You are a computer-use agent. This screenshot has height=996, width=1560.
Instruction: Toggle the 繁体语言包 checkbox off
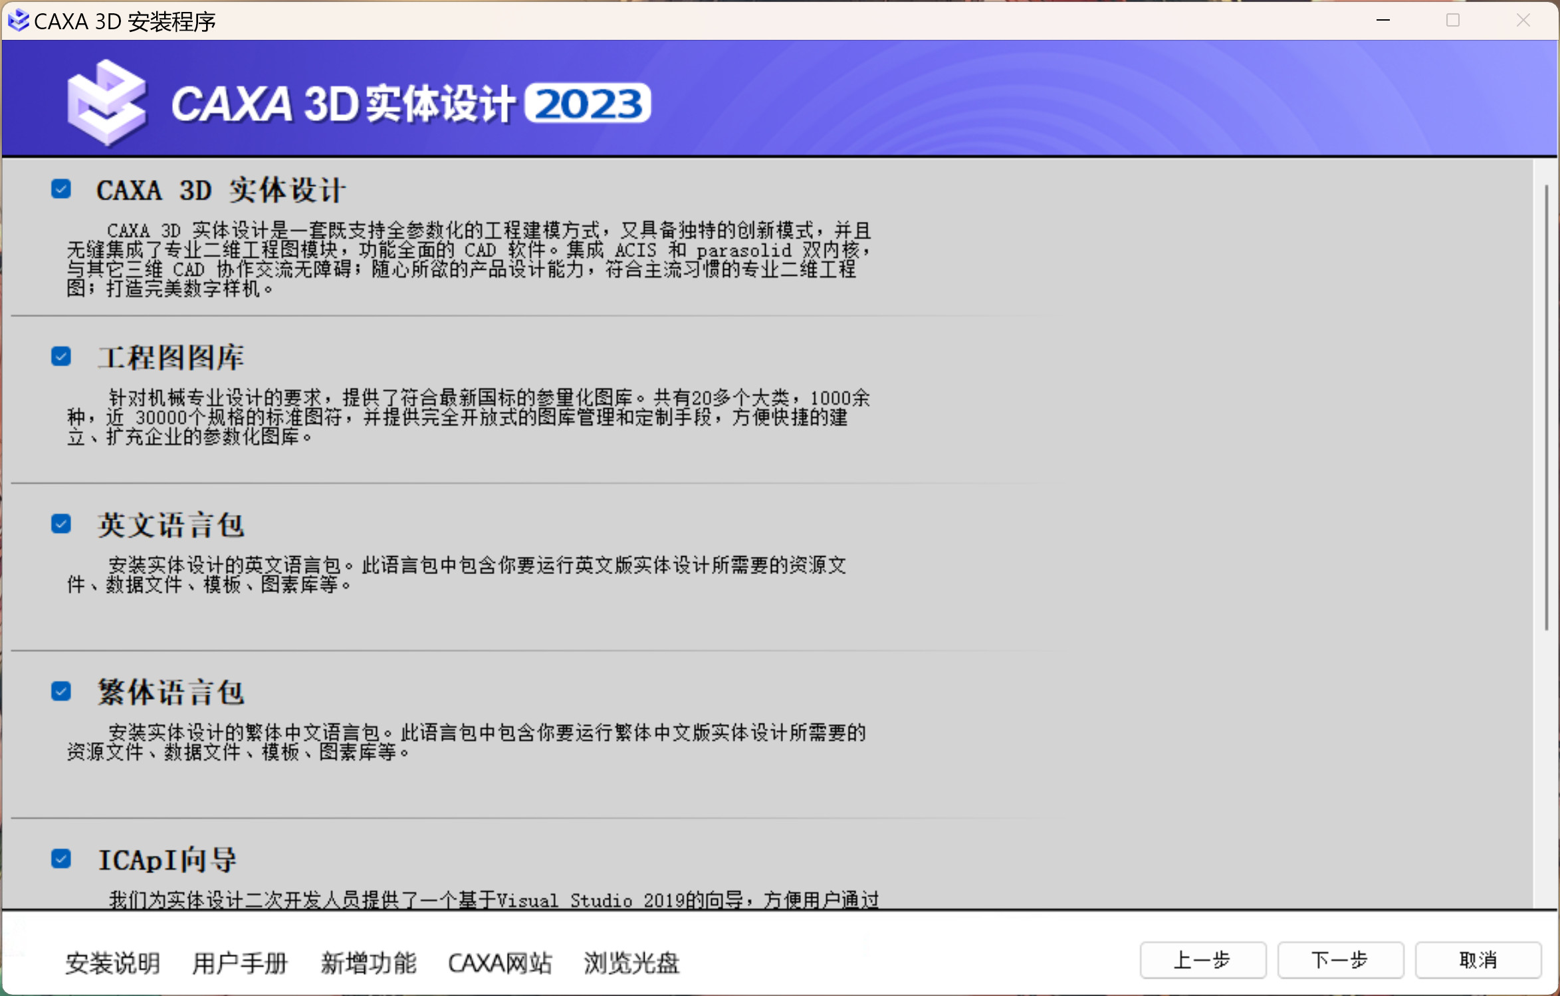(61, 692)
